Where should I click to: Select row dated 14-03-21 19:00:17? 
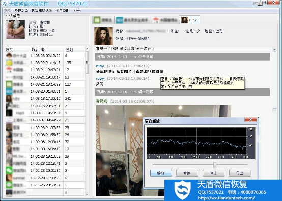[x=45, y=77]
